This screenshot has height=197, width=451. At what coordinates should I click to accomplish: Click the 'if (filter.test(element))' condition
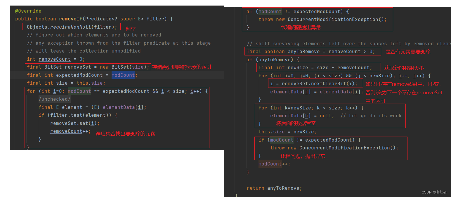tap(78, 115)
